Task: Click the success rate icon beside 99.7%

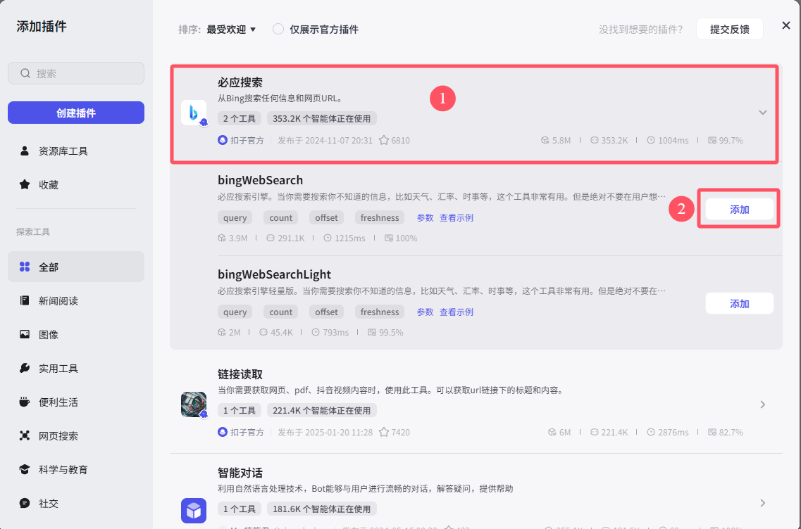Action: tap(712, 140)
